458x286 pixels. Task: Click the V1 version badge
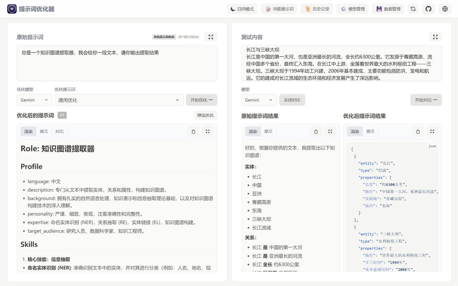coord(62,115)
